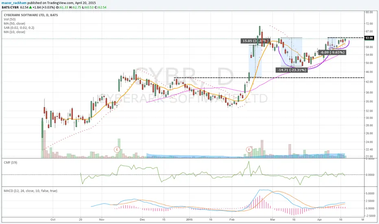The width and height of the screenshot is (379, 224).
Task: Click the earnings E marker in November
Action: coord(117,149)
